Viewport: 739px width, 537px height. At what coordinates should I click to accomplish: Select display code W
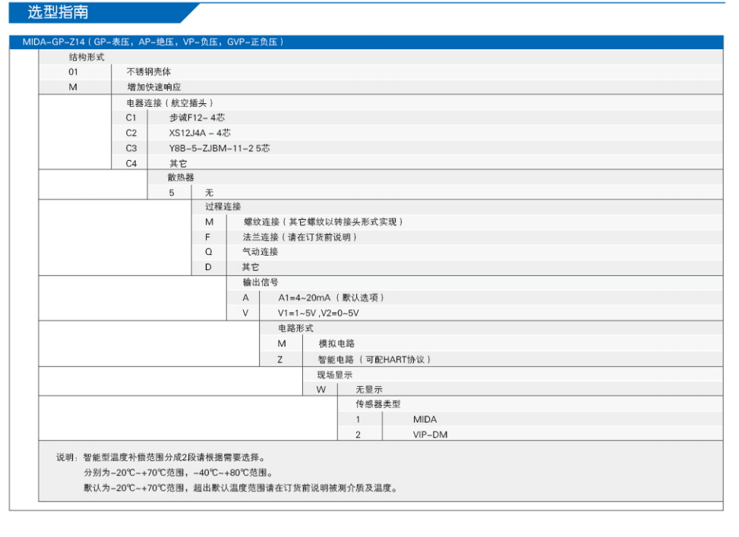click(x=321, y=390)
